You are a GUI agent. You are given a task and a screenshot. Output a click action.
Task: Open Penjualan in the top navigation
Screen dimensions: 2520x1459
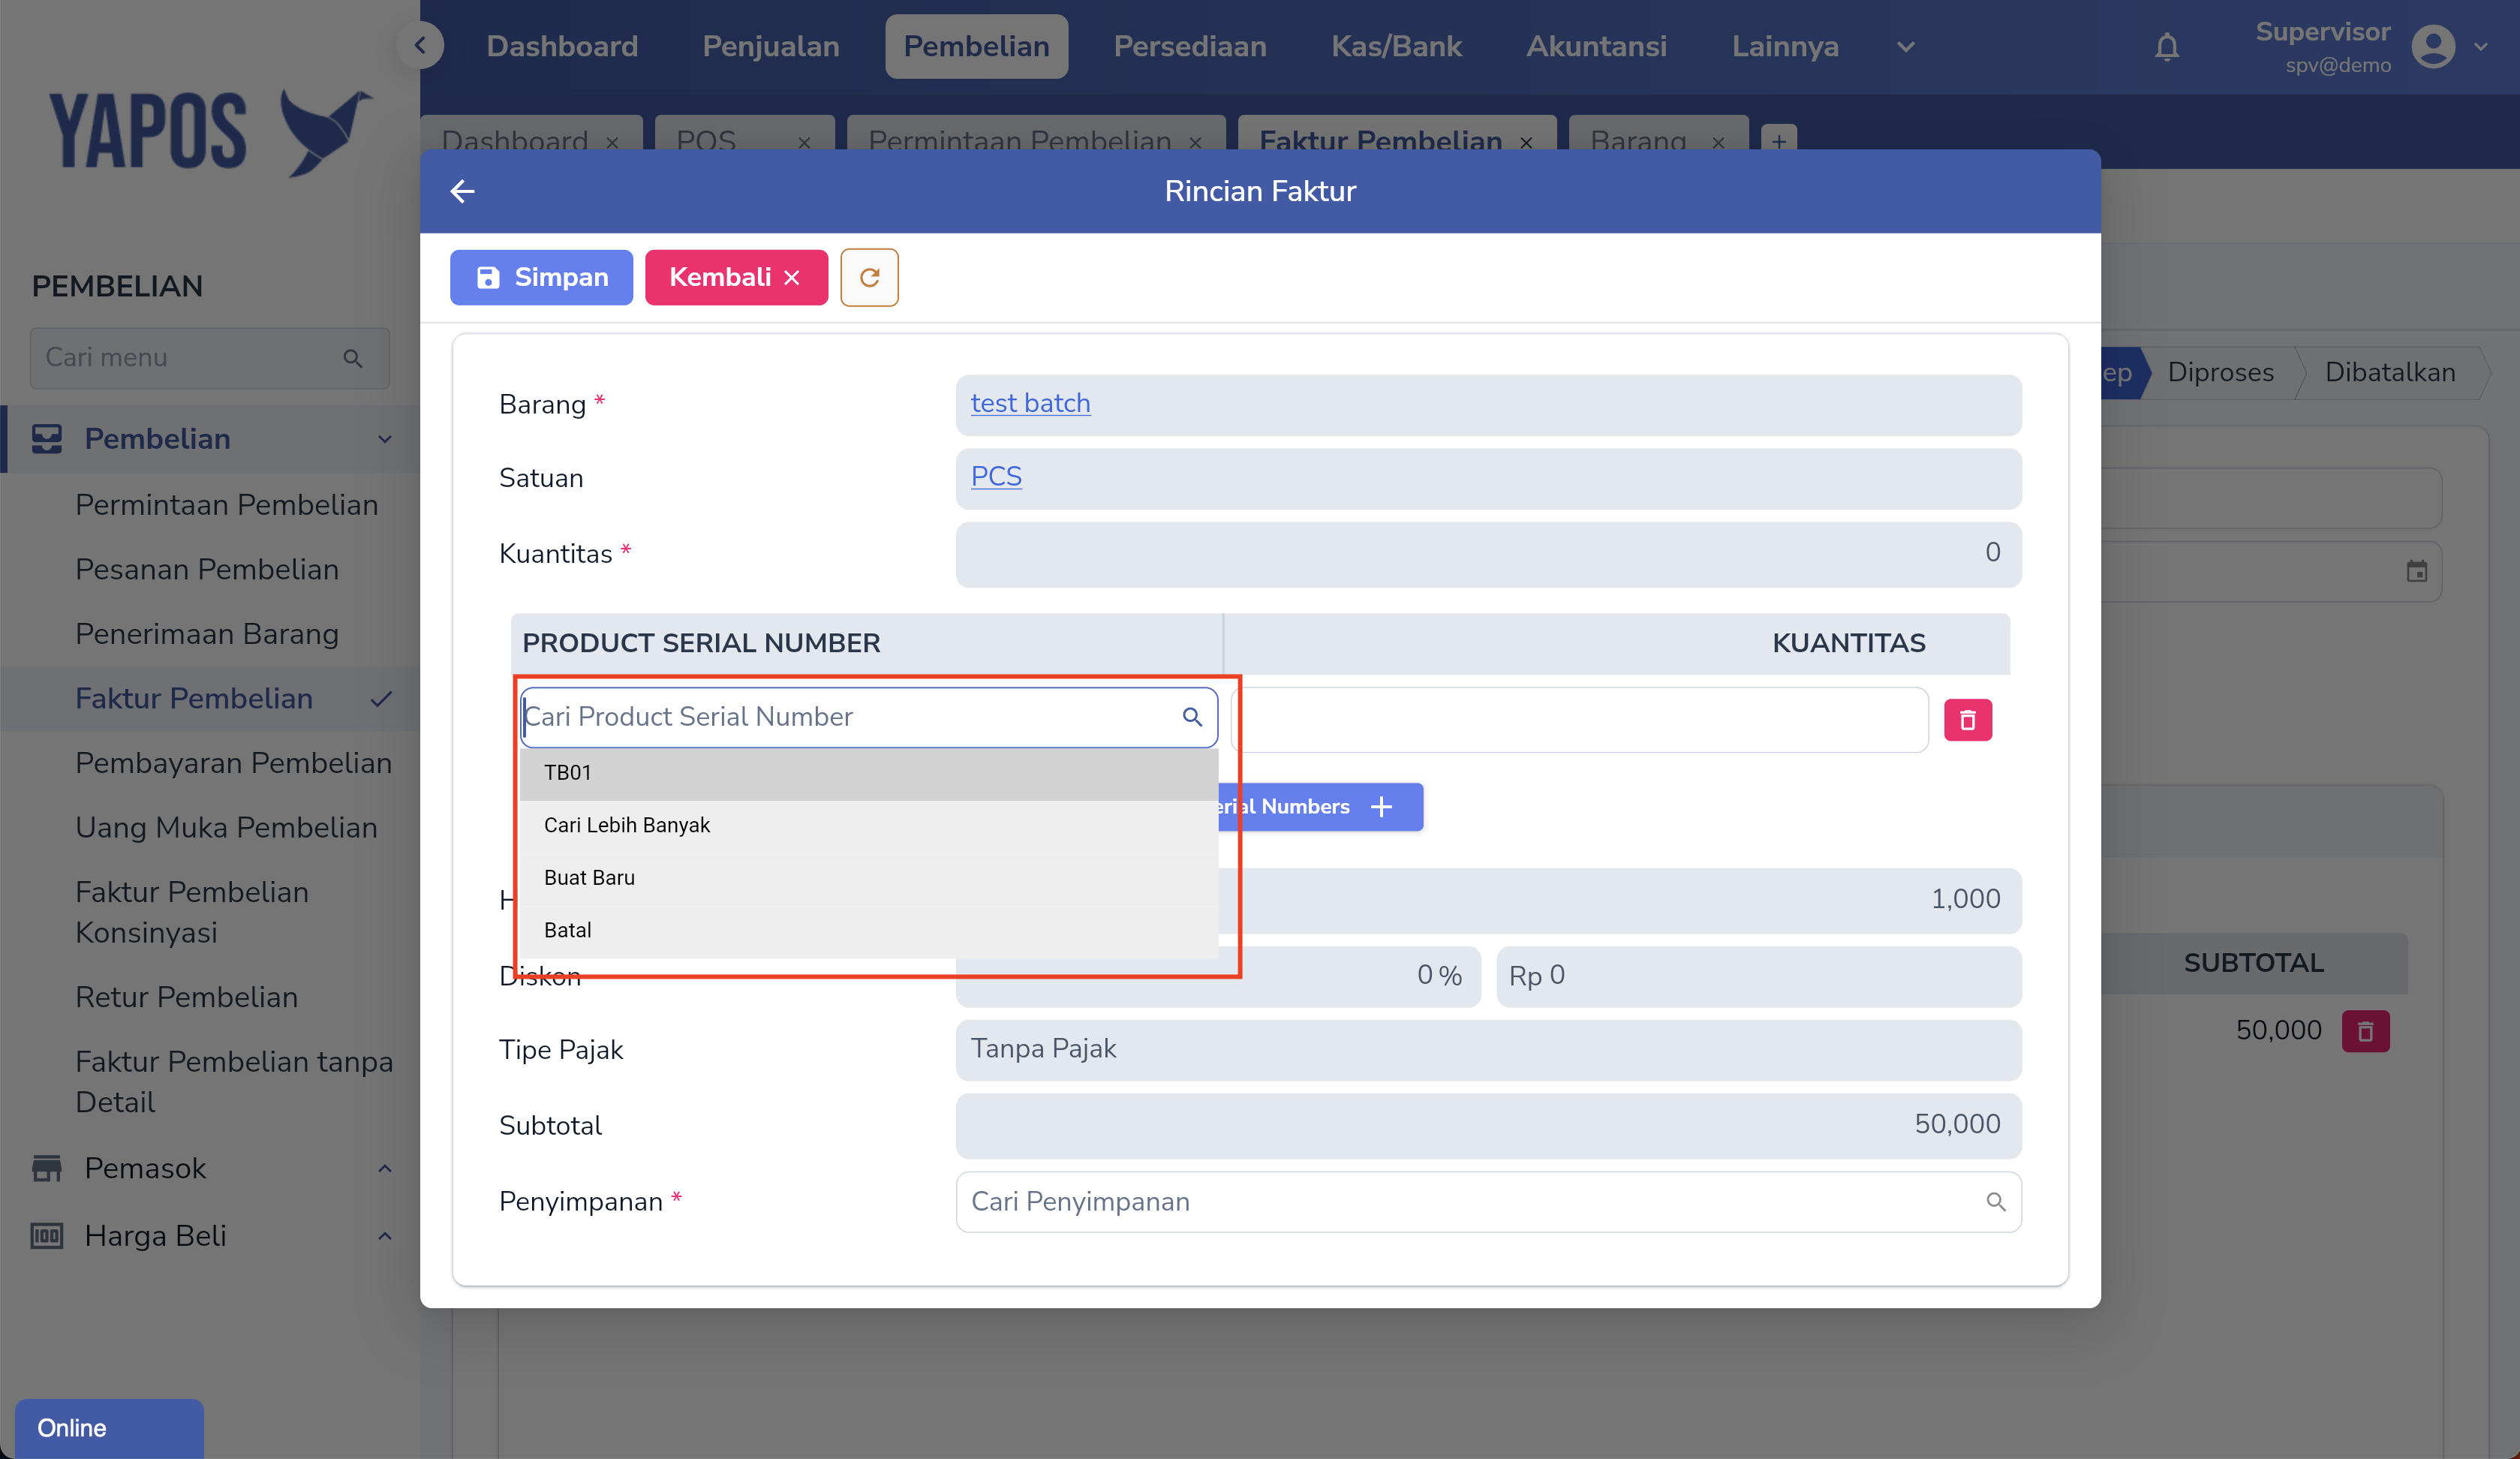(771, 47)
